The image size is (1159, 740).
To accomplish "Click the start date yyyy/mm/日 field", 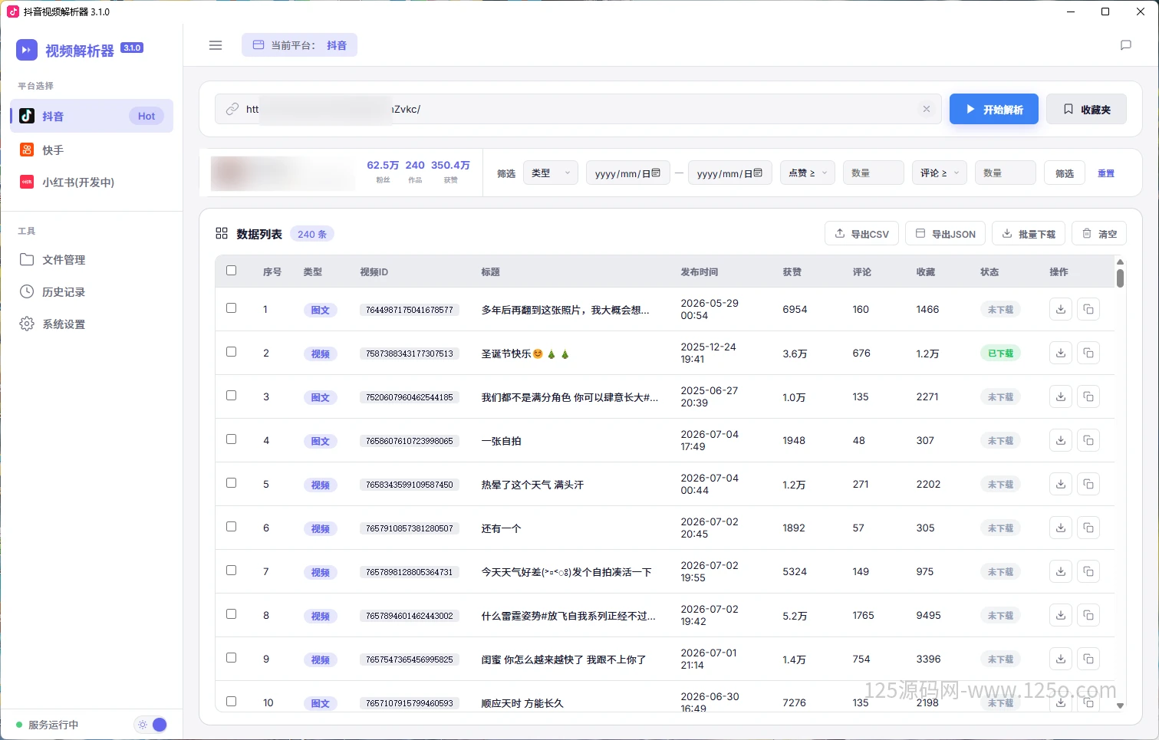I will tap(628, 173).
